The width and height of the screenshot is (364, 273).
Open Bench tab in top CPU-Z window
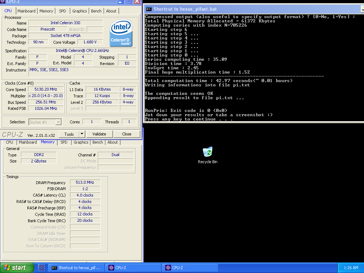coord(96,11)
